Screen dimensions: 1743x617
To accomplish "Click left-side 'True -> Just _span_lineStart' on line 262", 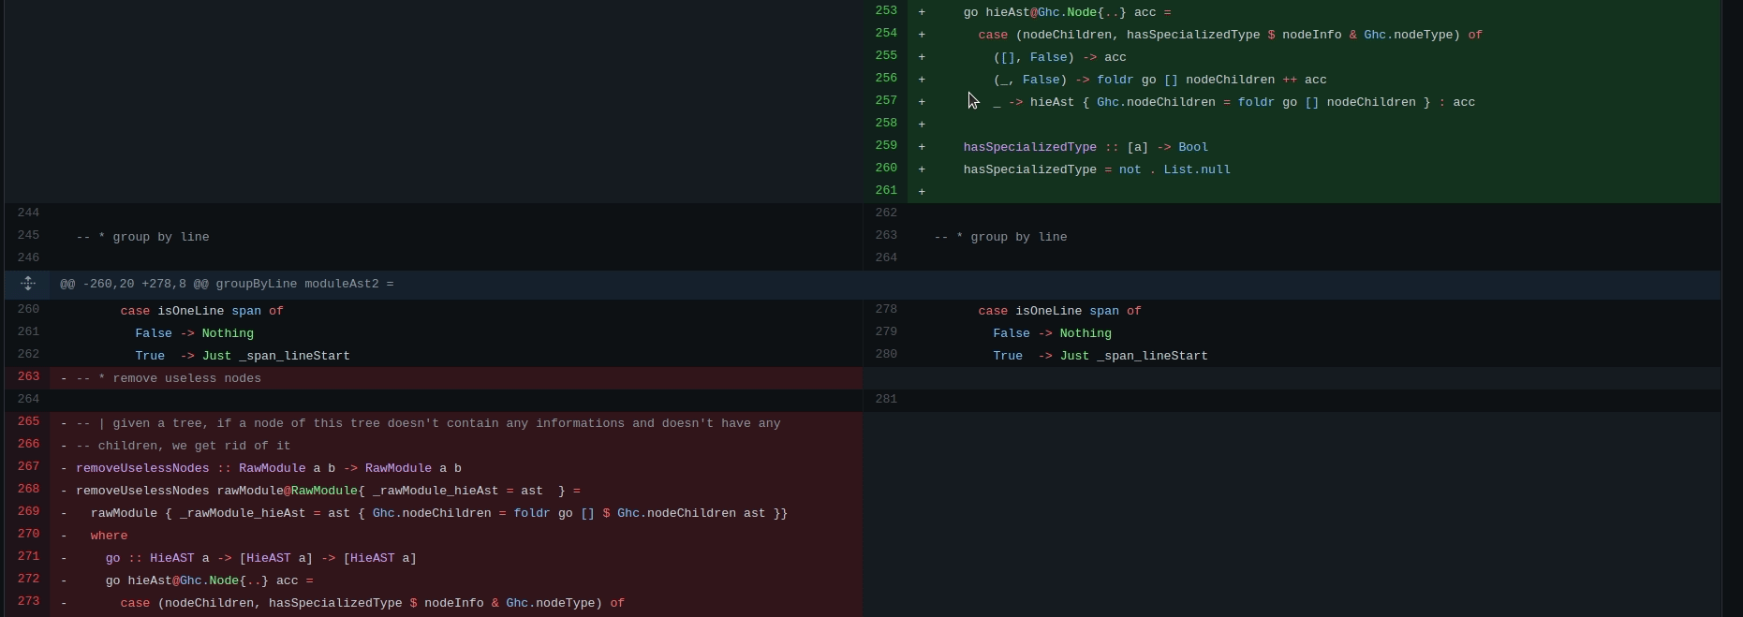I will (243, 356).
